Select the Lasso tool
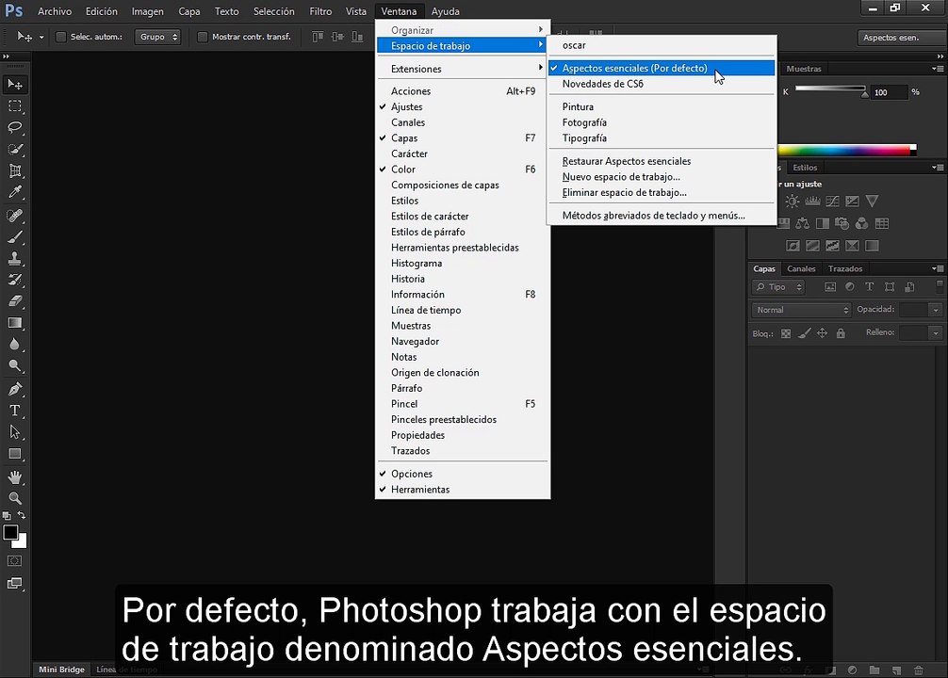Viewport: 948px width, 678px height. point(14,127)
